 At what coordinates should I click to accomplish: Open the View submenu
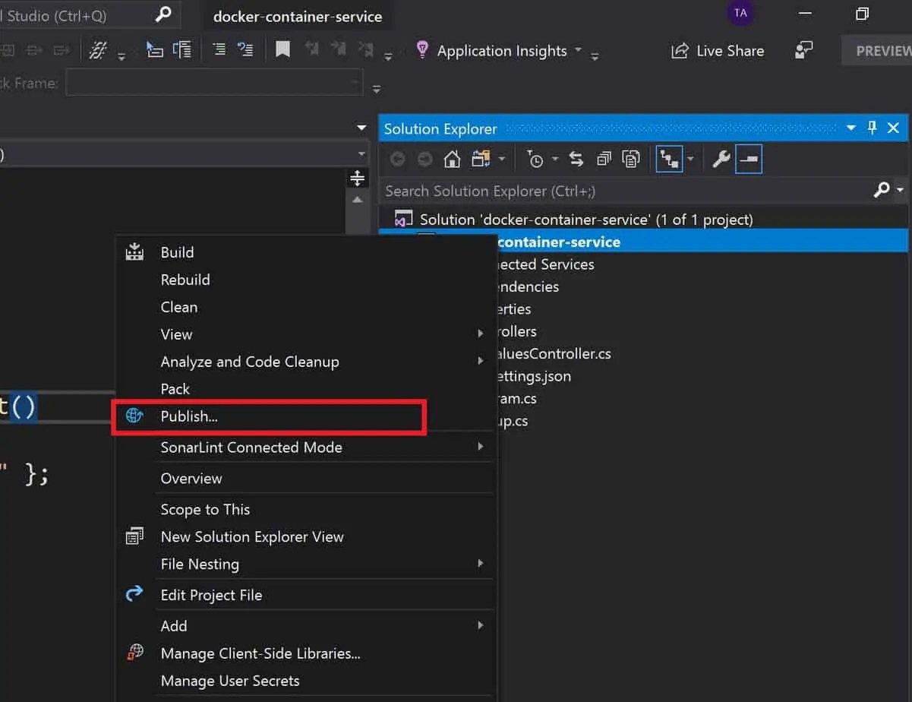[305, 334]
